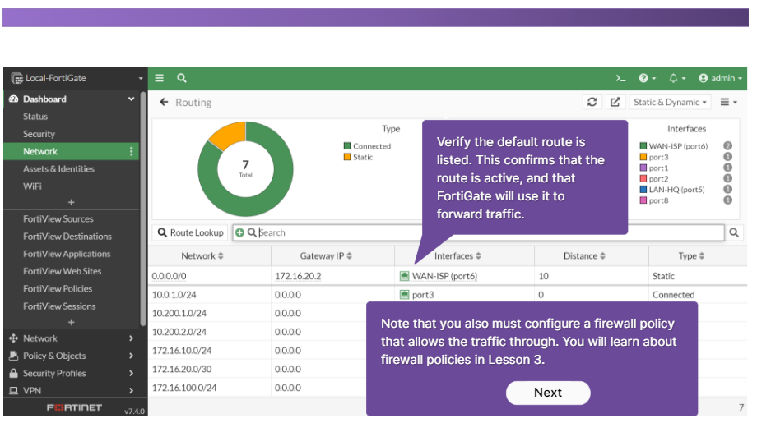Click the search magnifier at right of search bar
757x423 pixels.
734,232
